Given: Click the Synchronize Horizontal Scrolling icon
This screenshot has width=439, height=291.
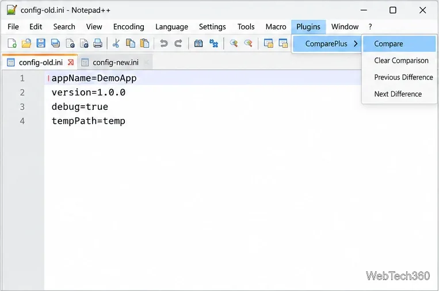Looking at the screenshot, I should [283, 43].
